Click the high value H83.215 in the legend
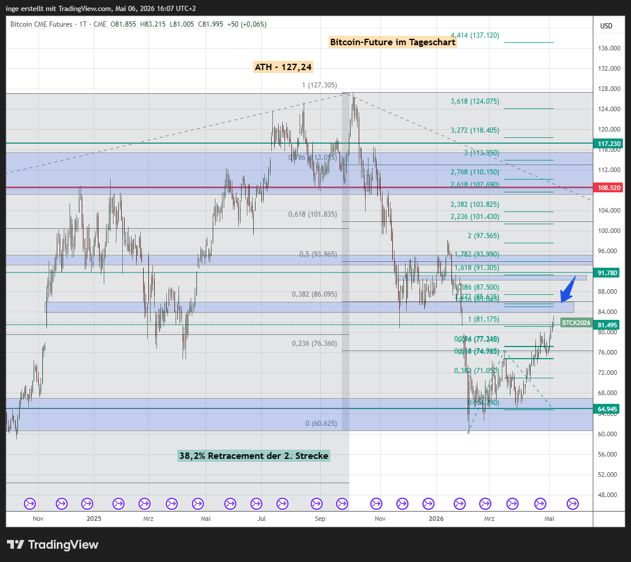The width and height of the screenshot is (631, 562). click(x=152, y=24)
